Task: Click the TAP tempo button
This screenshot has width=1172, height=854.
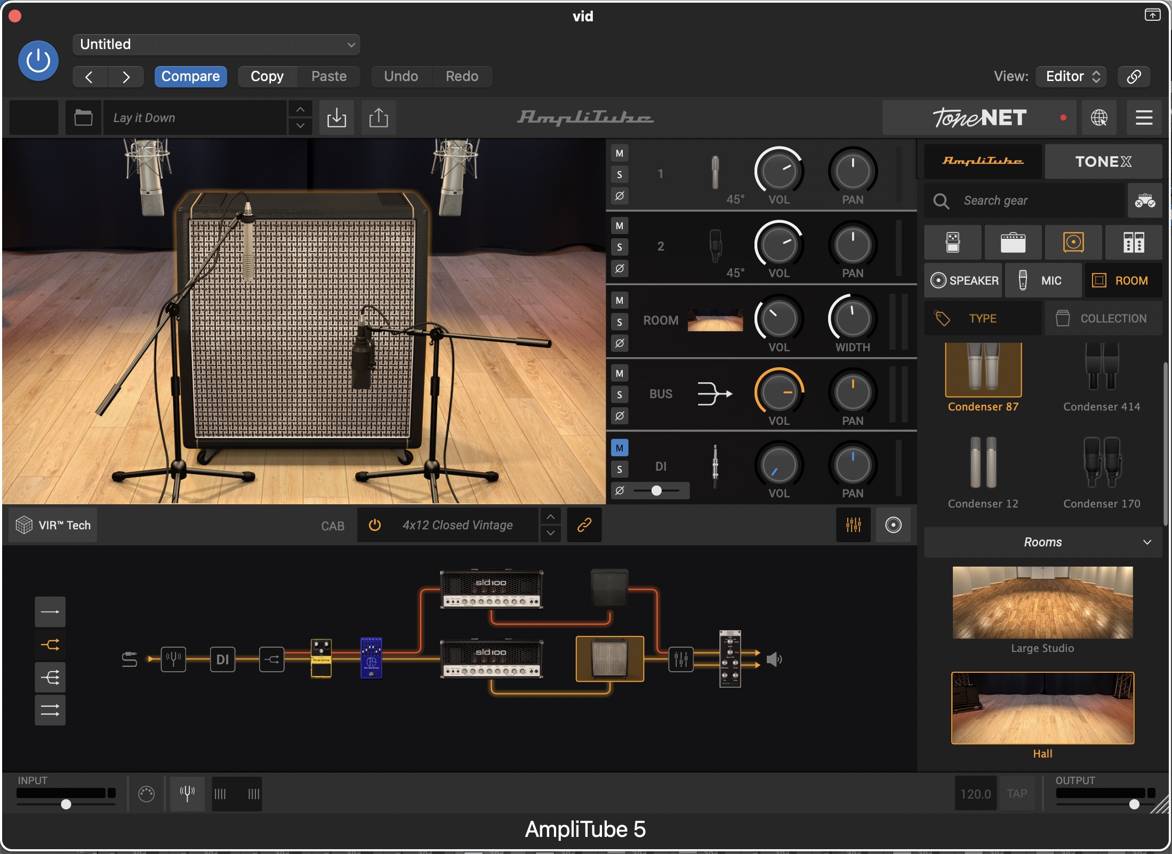Action: (1017, 794)
